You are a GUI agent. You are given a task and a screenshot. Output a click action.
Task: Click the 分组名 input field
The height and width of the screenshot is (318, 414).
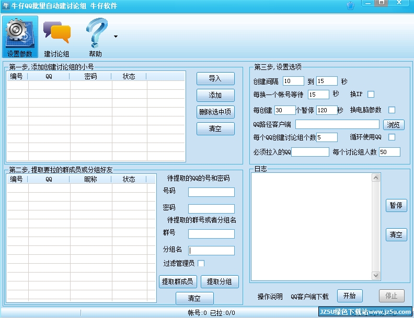[x=211, y=251]
